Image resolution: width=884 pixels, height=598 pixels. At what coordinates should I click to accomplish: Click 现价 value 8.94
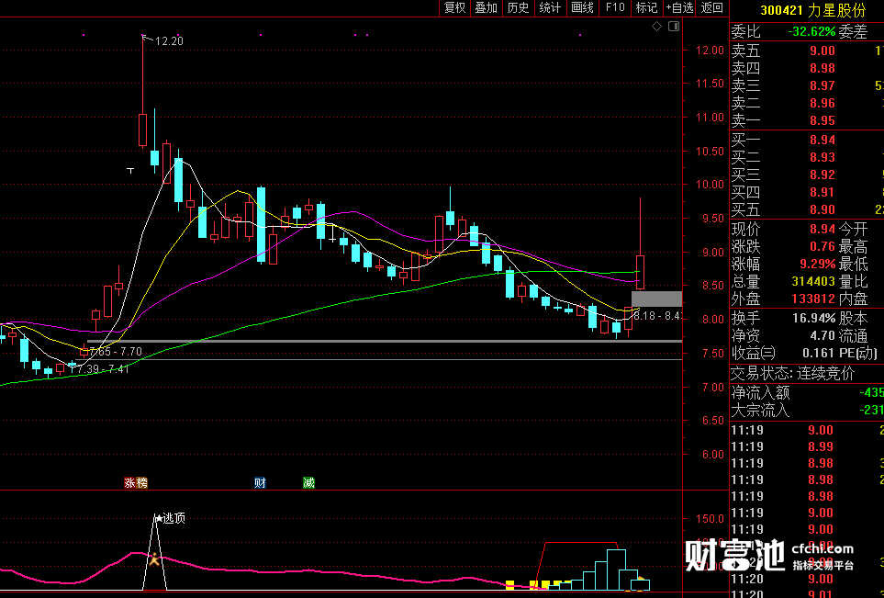coord(822,229)
